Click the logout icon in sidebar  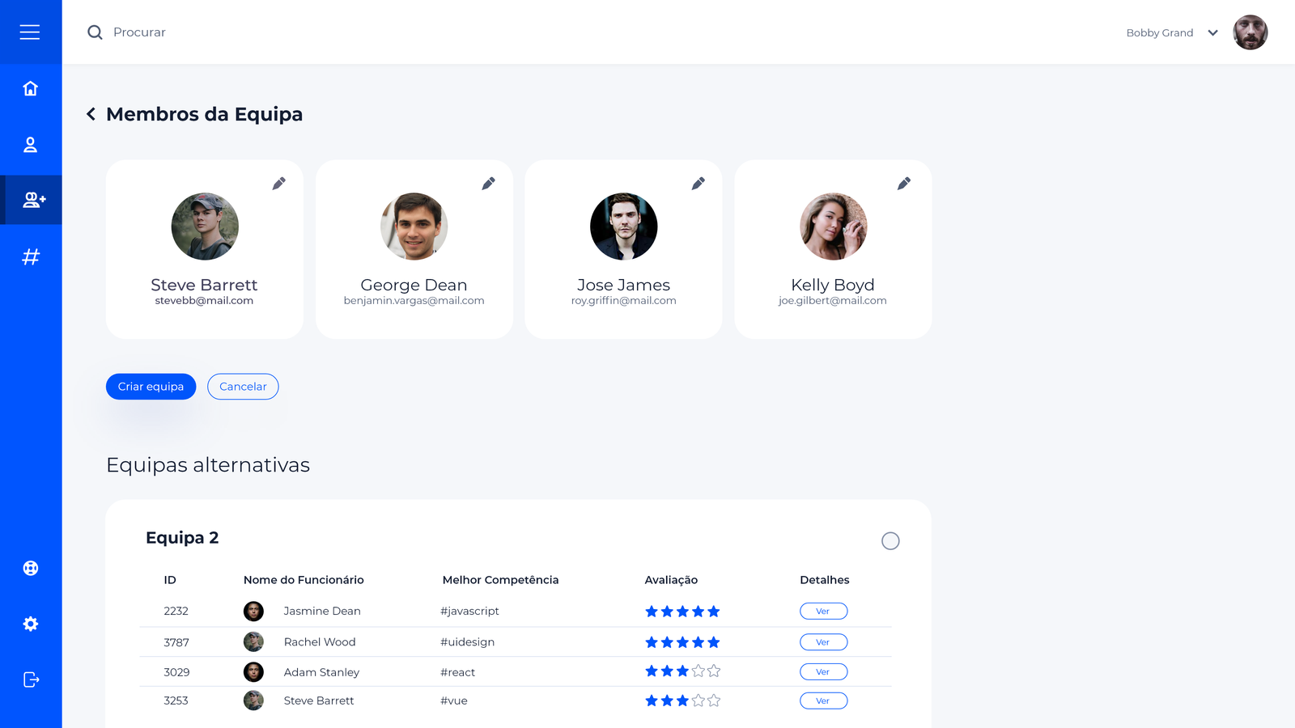[x=31, y=679]
